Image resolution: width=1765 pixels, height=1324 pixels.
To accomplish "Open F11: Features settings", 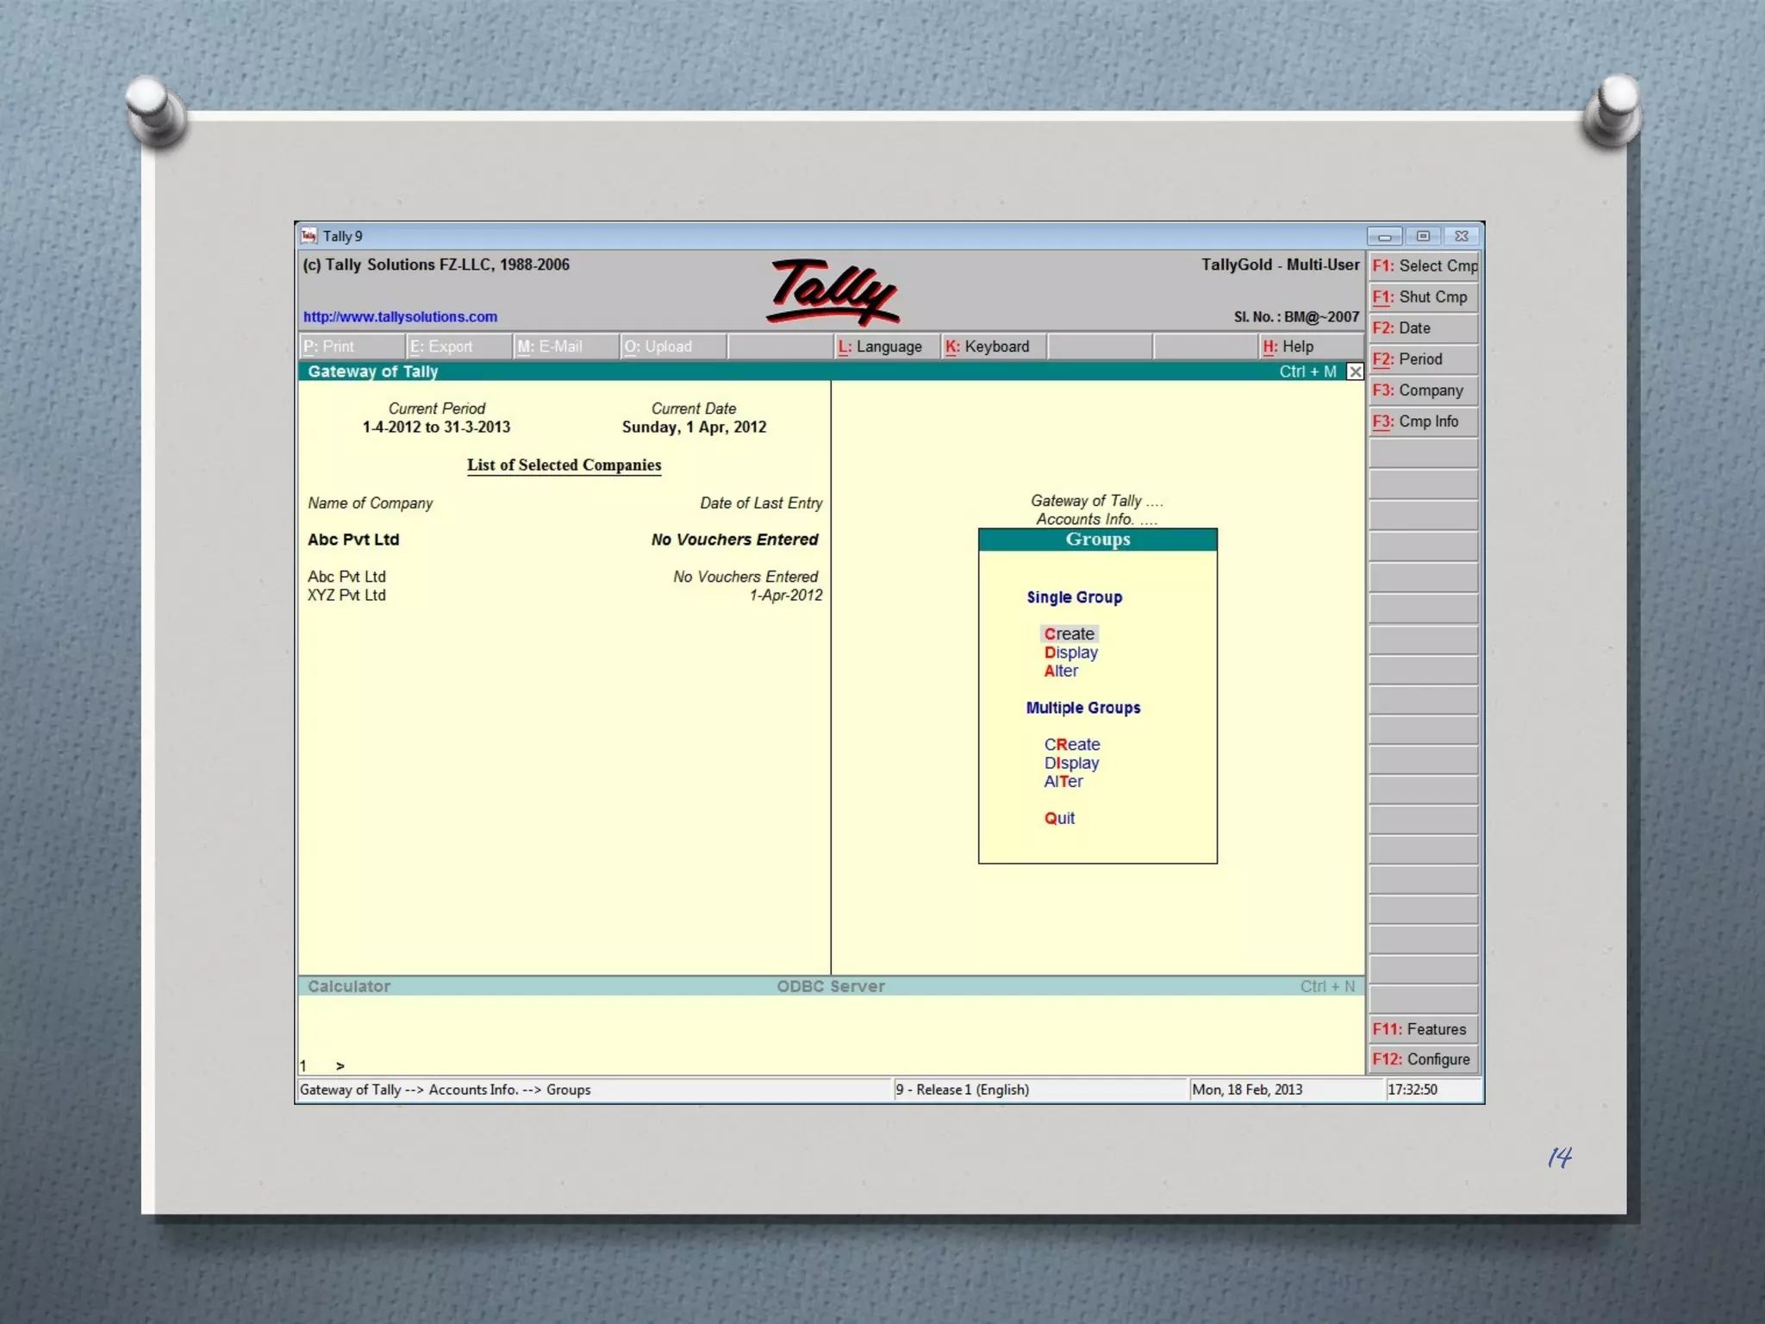I will point(1423,1029).
